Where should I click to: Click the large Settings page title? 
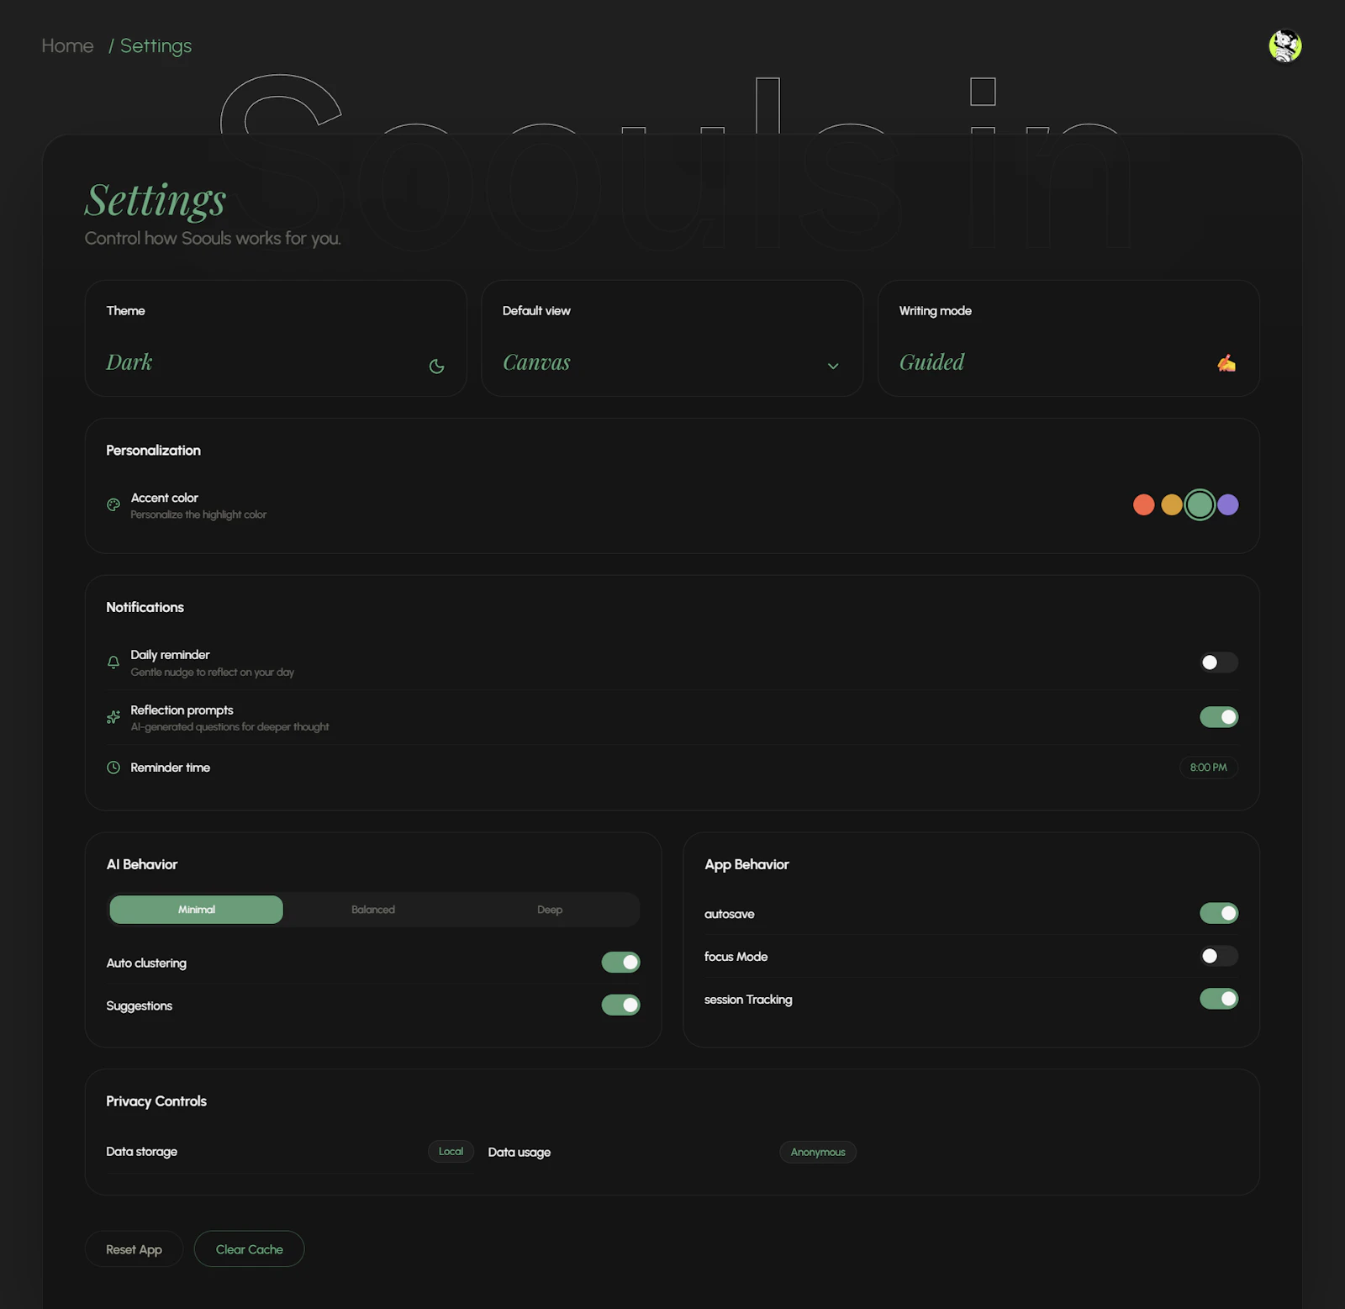(x=156, y=201)
